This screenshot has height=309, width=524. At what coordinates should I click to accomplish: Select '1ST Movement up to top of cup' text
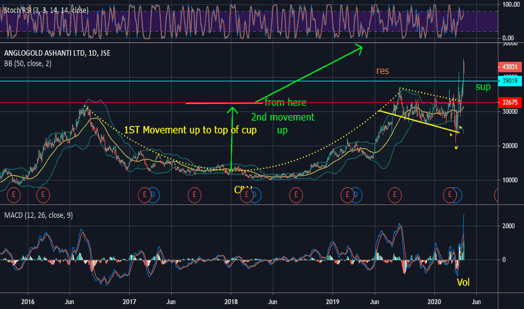tap(190, 130)
